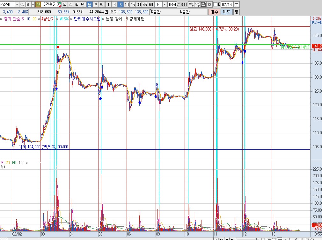The image size is (322, 240).
Task: Click the 평 button
Action: pyautogui.click(x=236, y=12)
